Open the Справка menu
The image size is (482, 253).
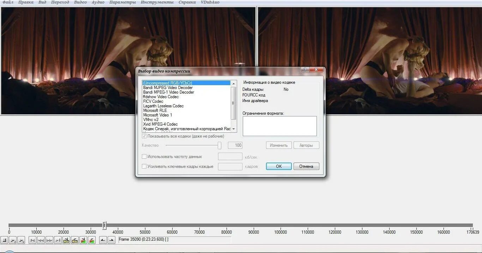[x=187, y=2]
